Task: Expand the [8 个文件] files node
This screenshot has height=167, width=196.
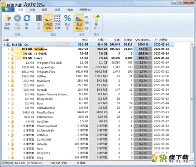Action: [9, 54]
